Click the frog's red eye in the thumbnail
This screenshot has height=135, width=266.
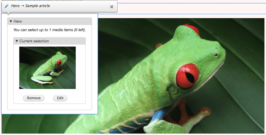59,62
